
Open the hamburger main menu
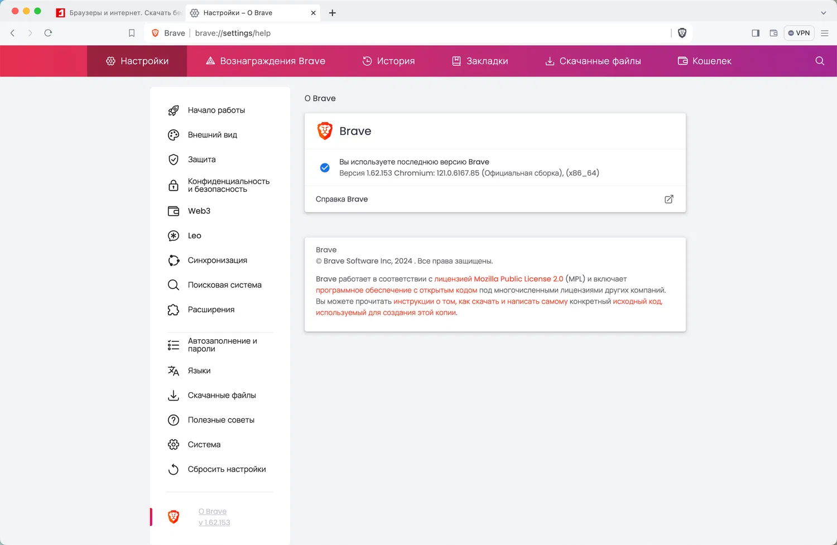click(x=825, y=33)
